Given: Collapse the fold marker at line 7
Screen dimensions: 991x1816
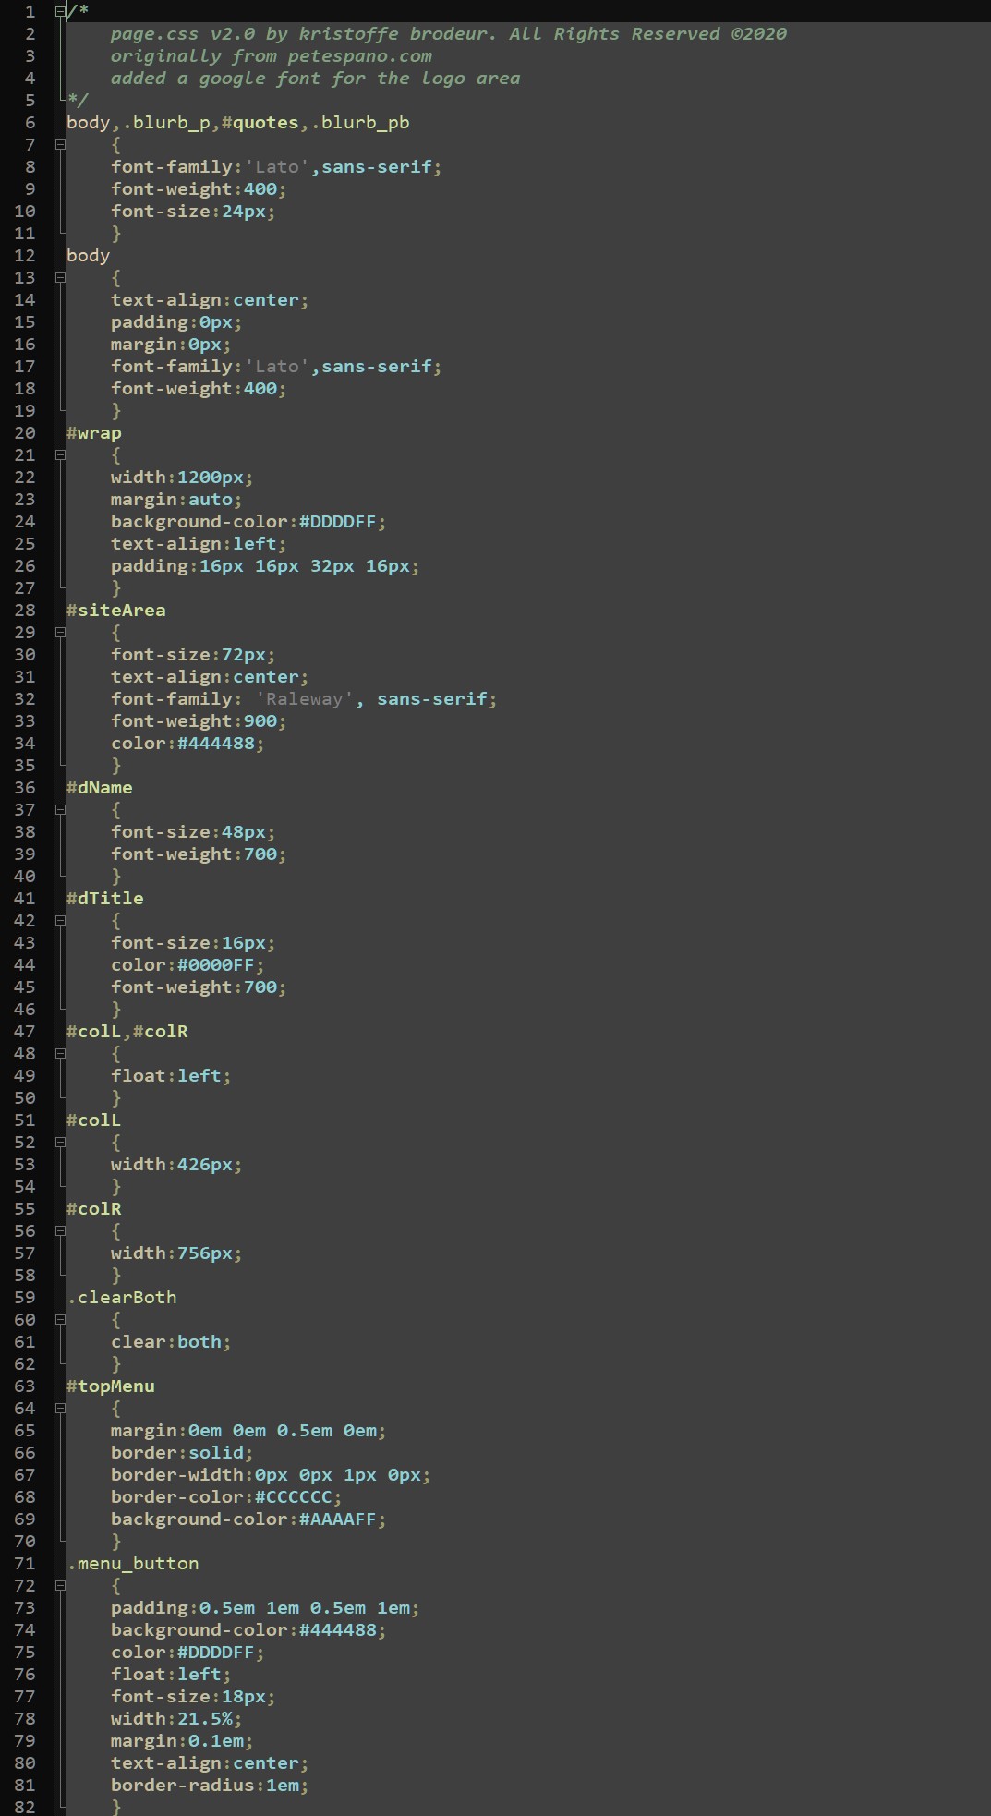Looking at the screenshot, I should [x=60, y=145].
